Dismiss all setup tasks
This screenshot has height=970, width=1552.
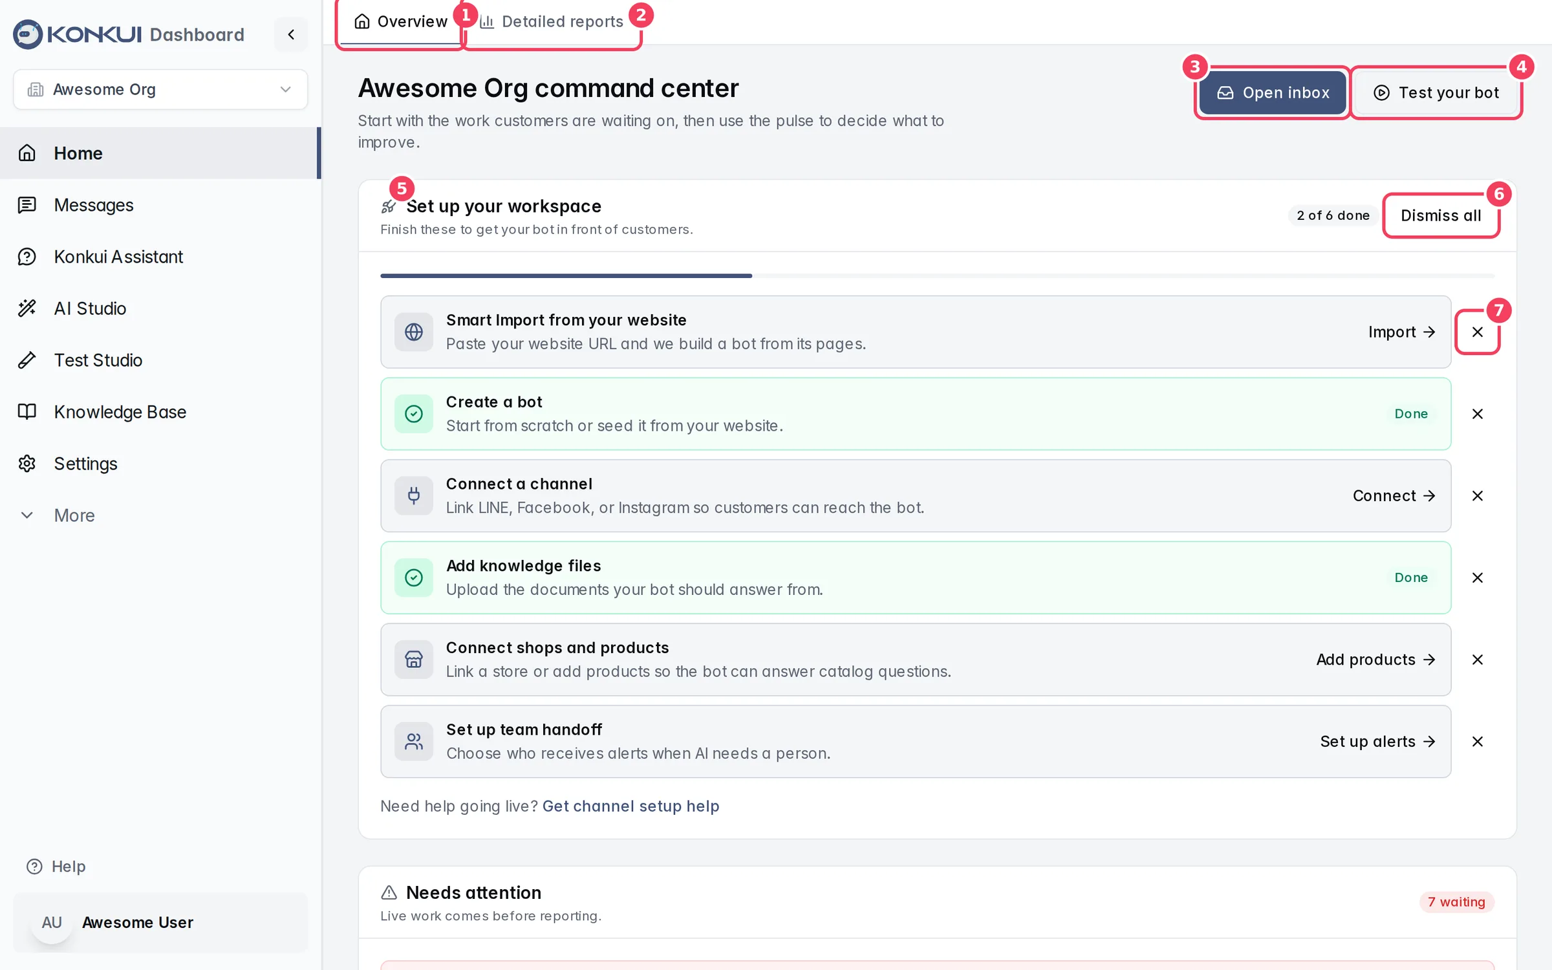click(x=1441, y=215)
